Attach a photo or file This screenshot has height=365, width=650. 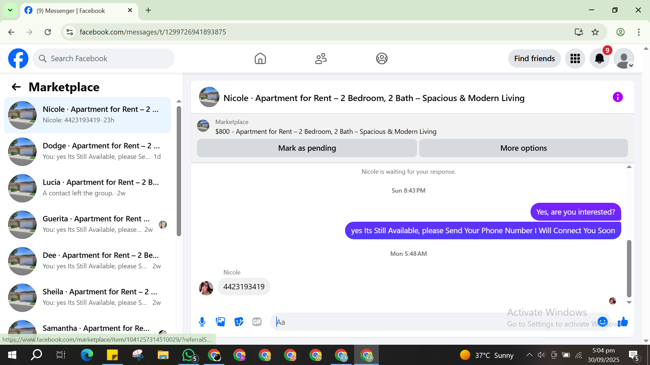tap(220, 322)
